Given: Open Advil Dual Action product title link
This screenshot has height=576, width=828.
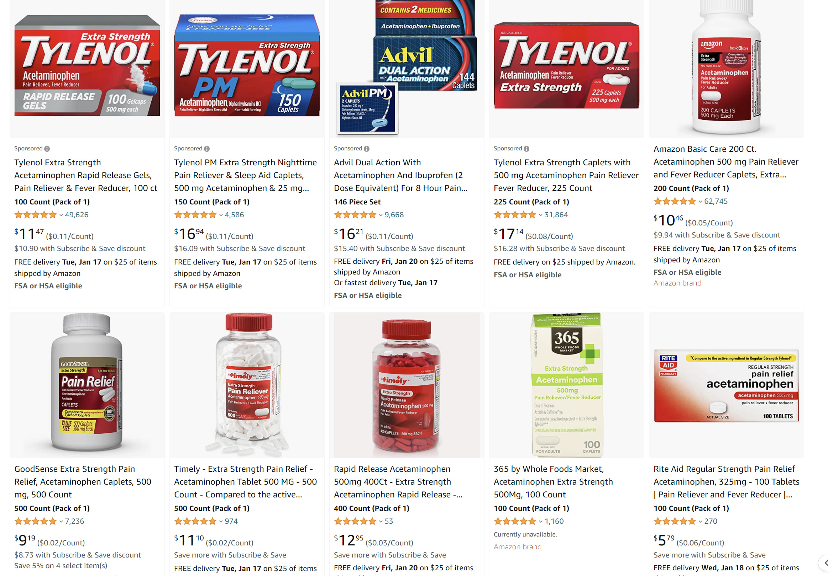Looking at the screenshot, I should click(400, 175).
